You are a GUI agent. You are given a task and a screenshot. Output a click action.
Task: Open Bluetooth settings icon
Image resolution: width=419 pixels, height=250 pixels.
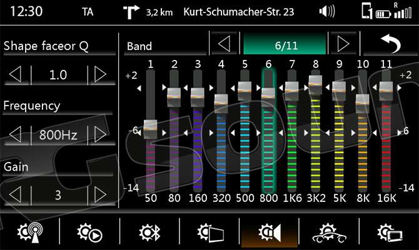pos(149,232)
